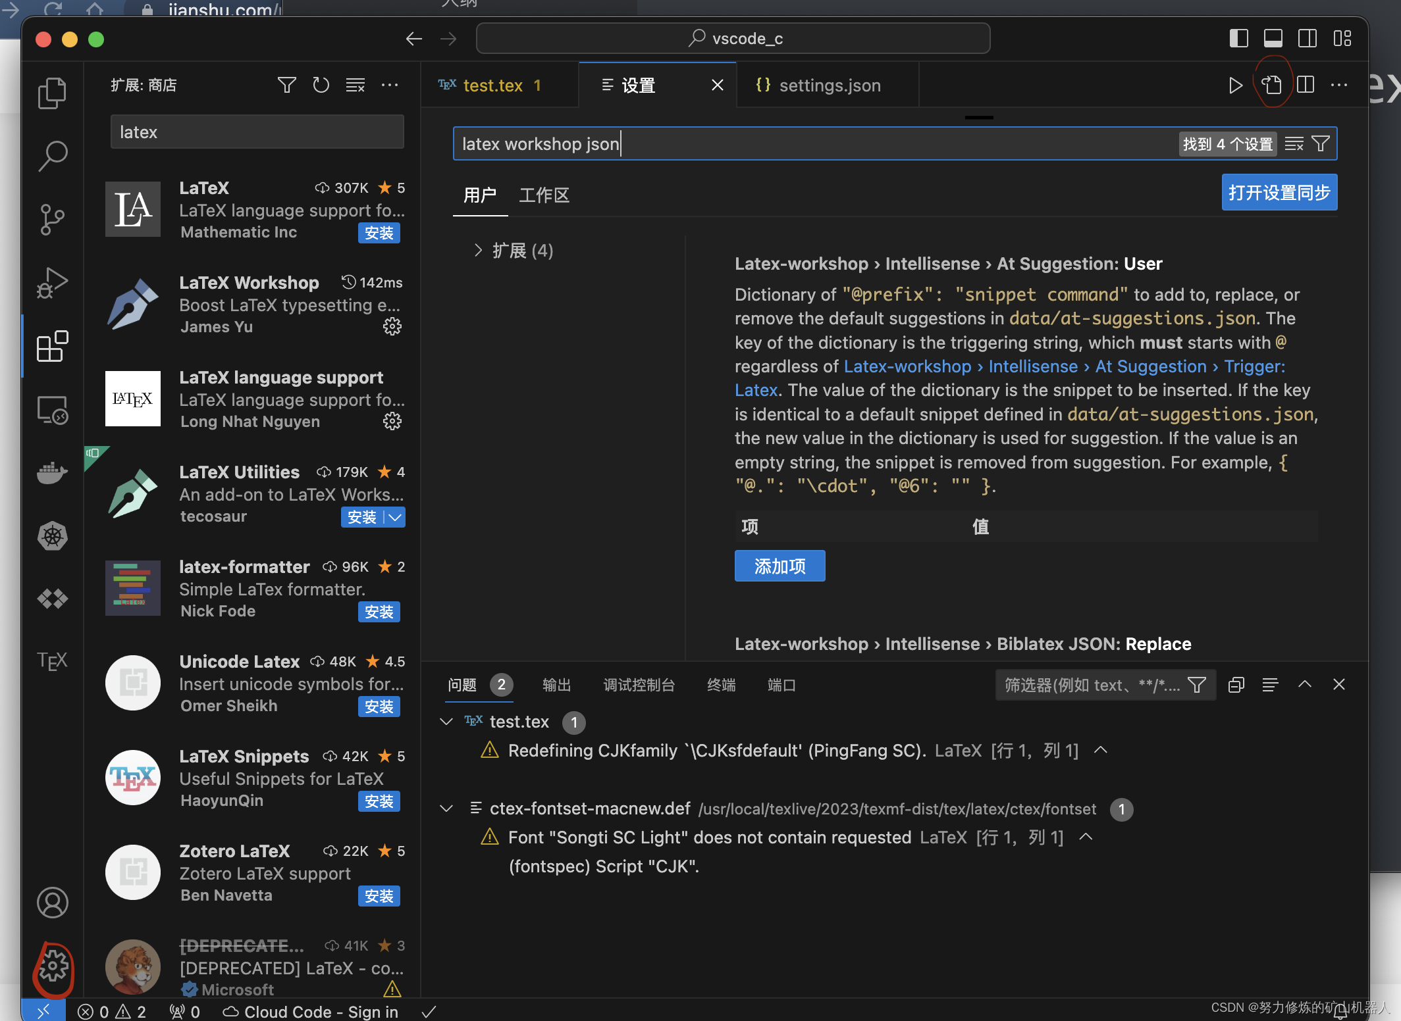Click into the extension search box
Viewport: 1401px width, 1021px height.
(257, 132)
